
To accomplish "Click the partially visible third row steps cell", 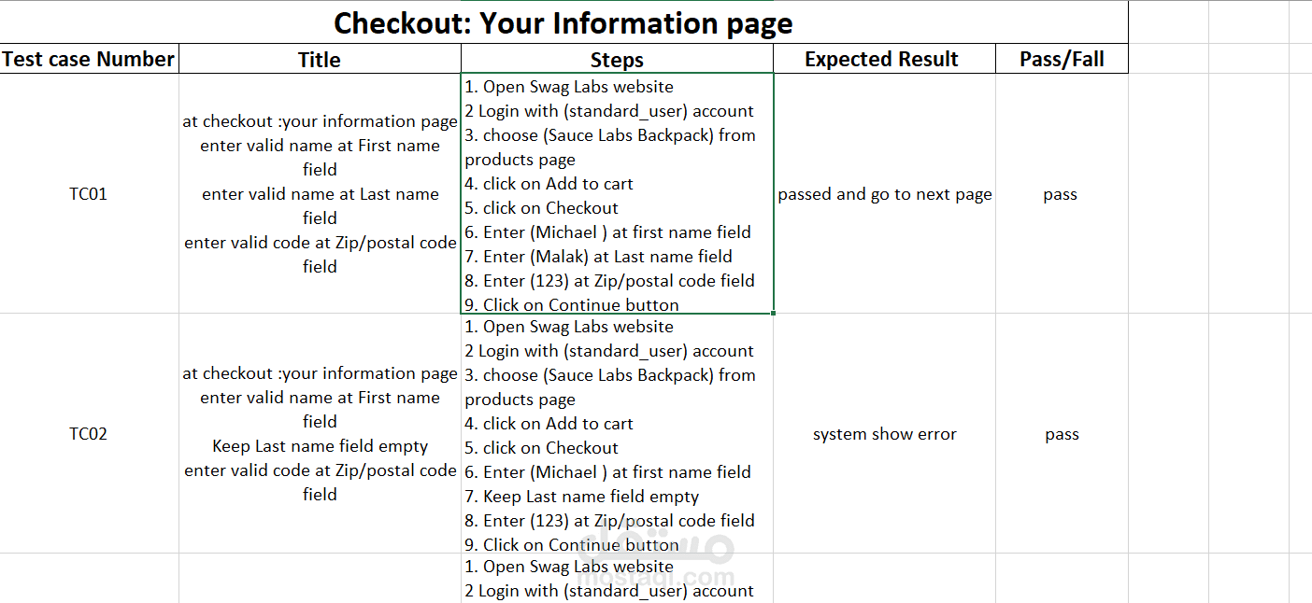I will [x=617, y=579].
